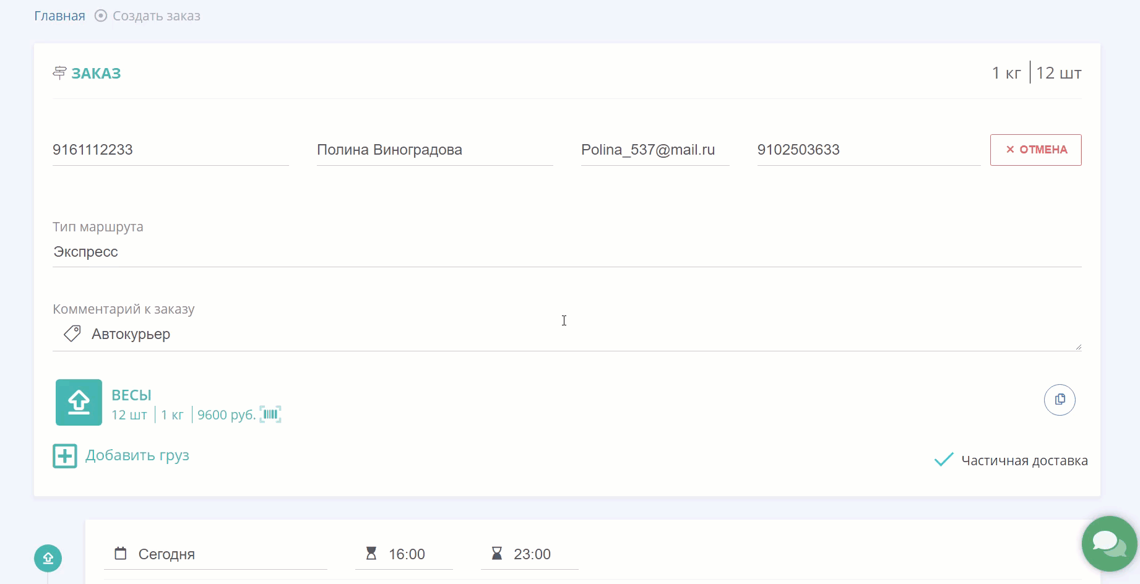Click the order comment text Автокурьер

click(x=131, y=334)
